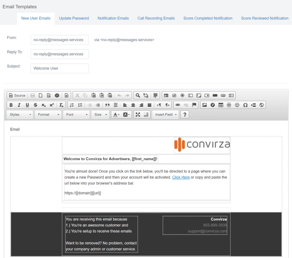Open the Preview icon in toolbar
Image resolution: width=292 pixels, height=258 pixels.
[x=49, y=95]
